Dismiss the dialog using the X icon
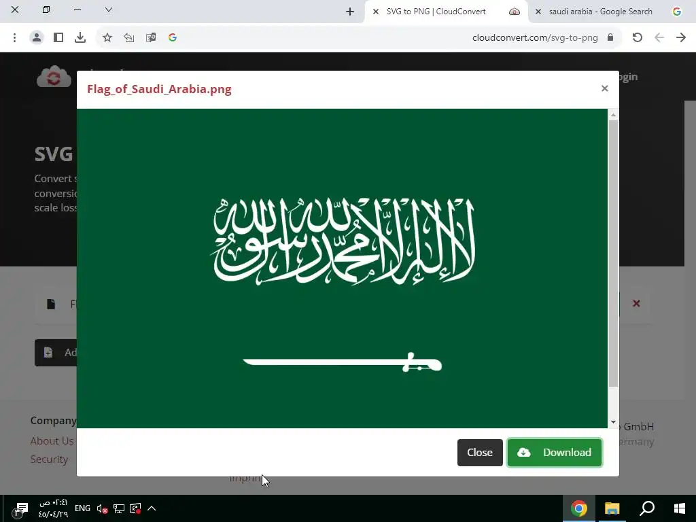Viewport: 696px width, 522px height. (604, 88)
